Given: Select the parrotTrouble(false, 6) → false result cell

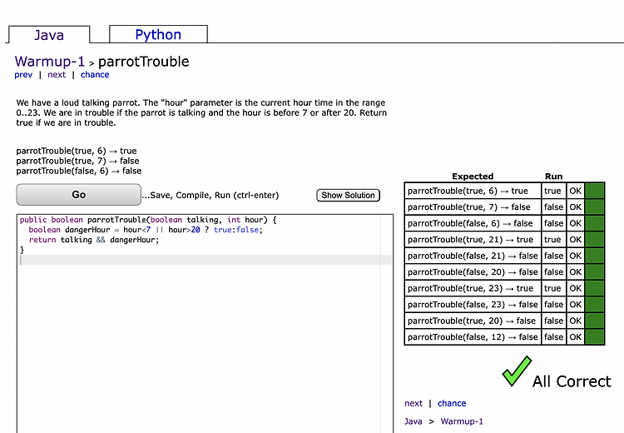Looking at the screenshot, I should point(473,223).
